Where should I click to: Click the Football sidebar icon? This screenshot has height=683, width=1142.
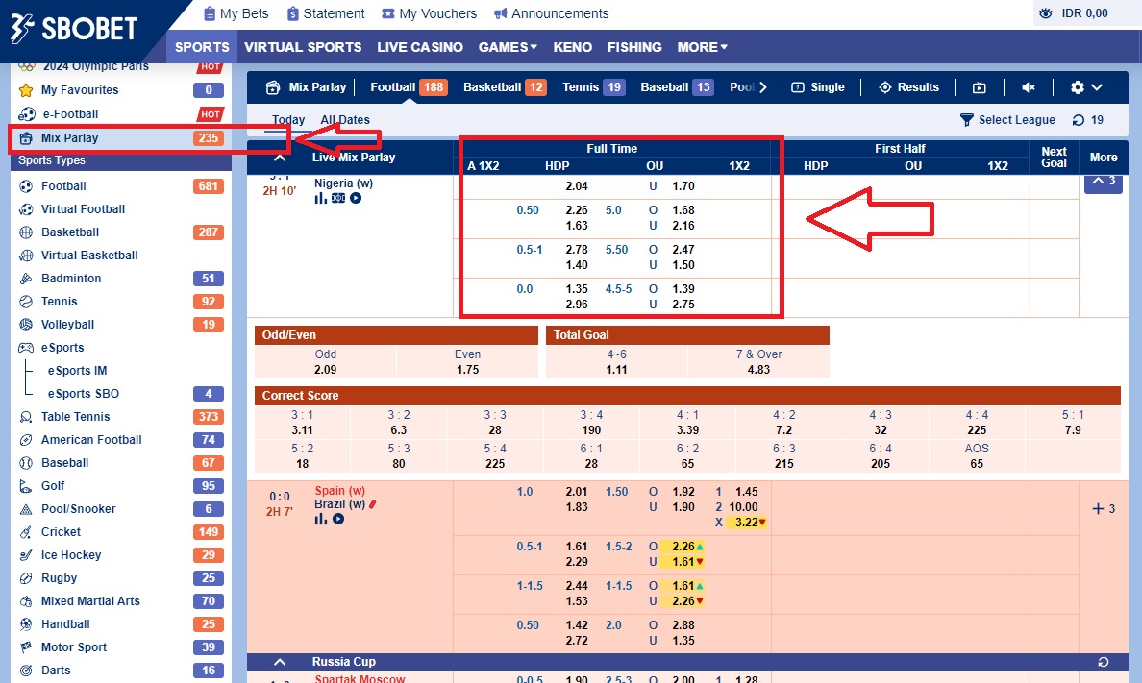point(26,186)
